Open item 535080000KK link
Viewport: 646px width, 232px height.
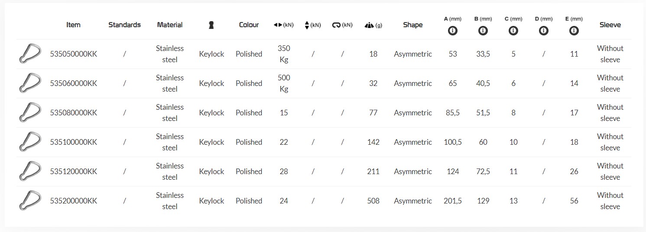[74, 113]
